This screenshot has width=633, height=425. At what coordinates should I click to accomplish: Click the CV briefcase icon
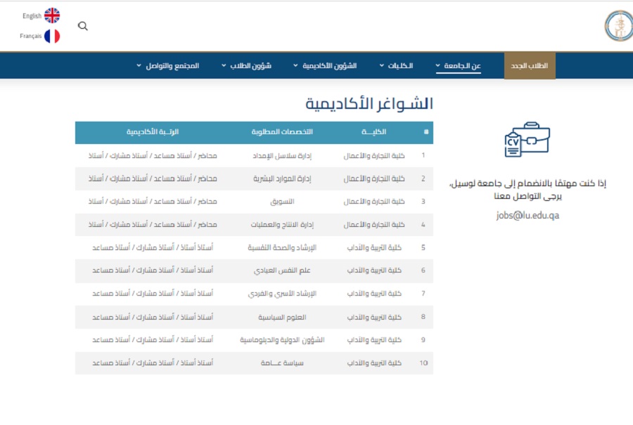coord(527,139)
